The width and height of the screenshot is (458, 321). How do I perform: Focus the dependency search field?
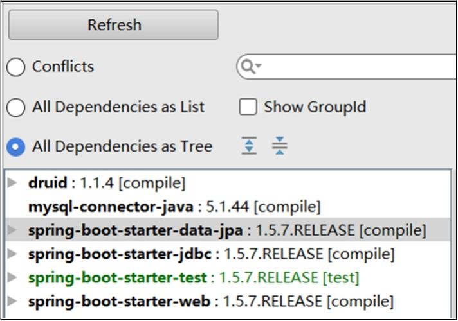point(354,66)
